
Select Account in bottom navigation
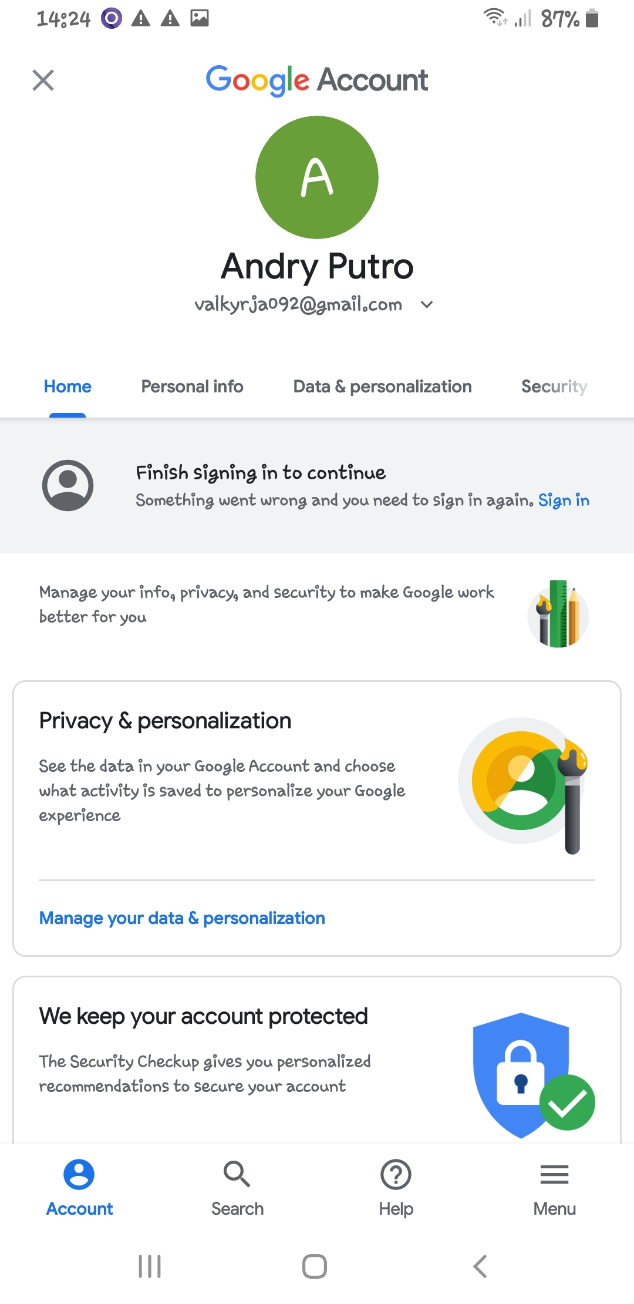(79, 1187)
